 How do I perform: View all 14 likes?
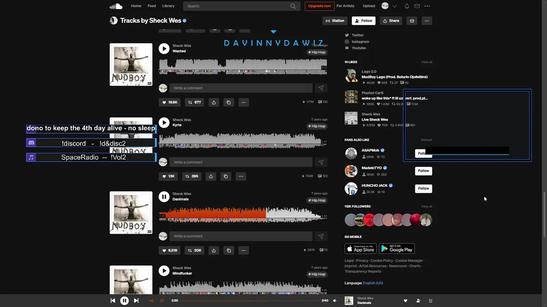(x=426, y=62)
